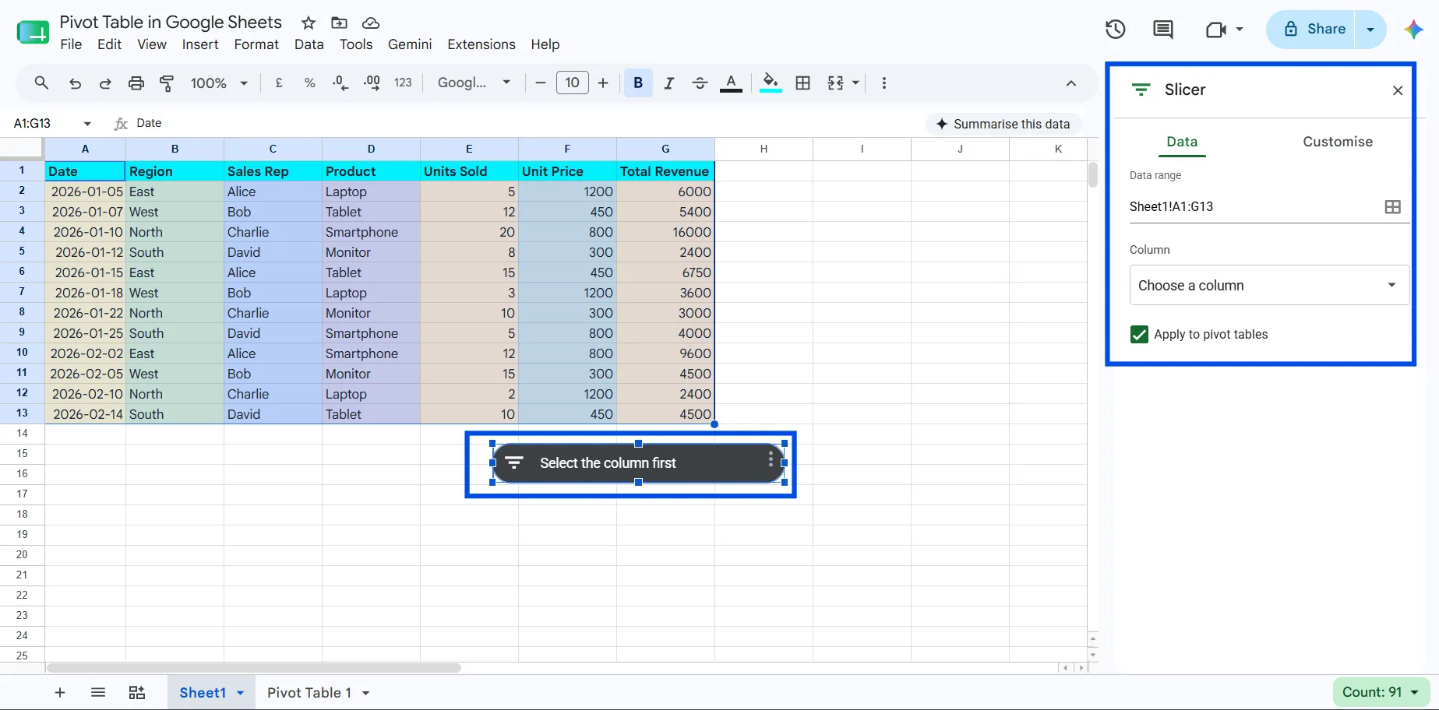This screenshot has height=710, width=1439.
Task: Uncheck Apply to pivot tables
Action: 1139,335
